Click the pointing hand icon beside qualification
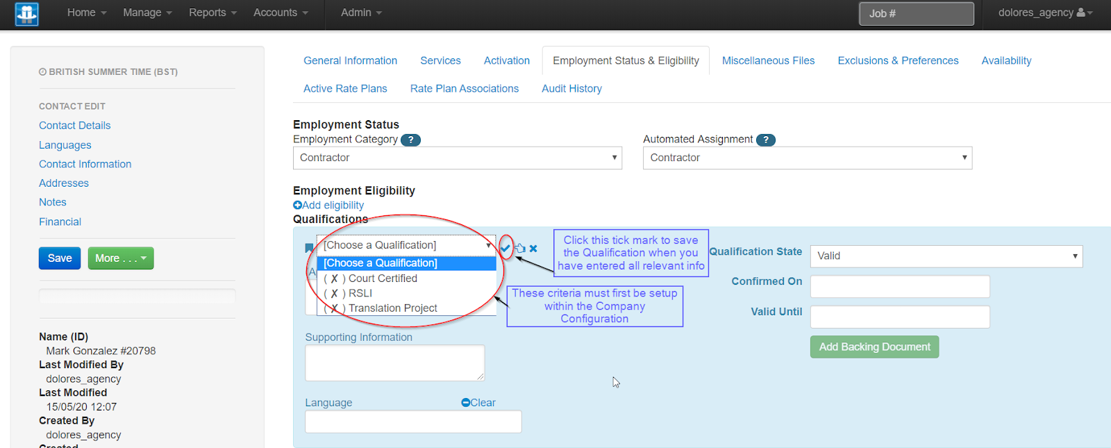Image resolution: width=1111 pixels, height=448 pixels. click(x=520, y=248)
